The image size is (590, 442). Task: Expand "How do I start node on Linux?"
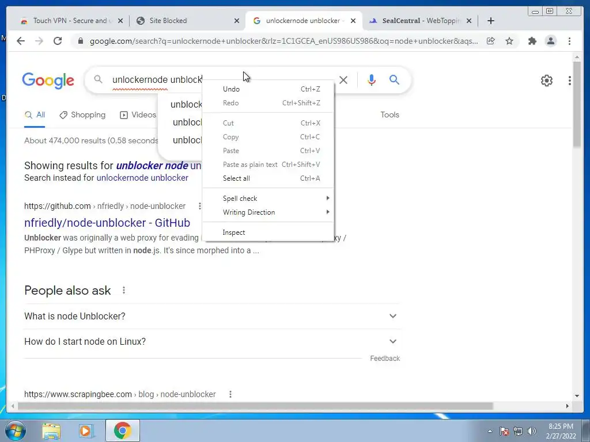tap(211, 341)
